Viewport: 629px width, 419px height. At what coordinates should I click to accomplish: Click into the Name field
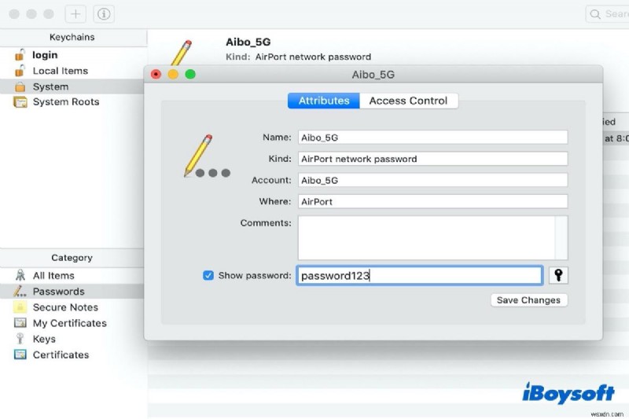tap(433, 138)
